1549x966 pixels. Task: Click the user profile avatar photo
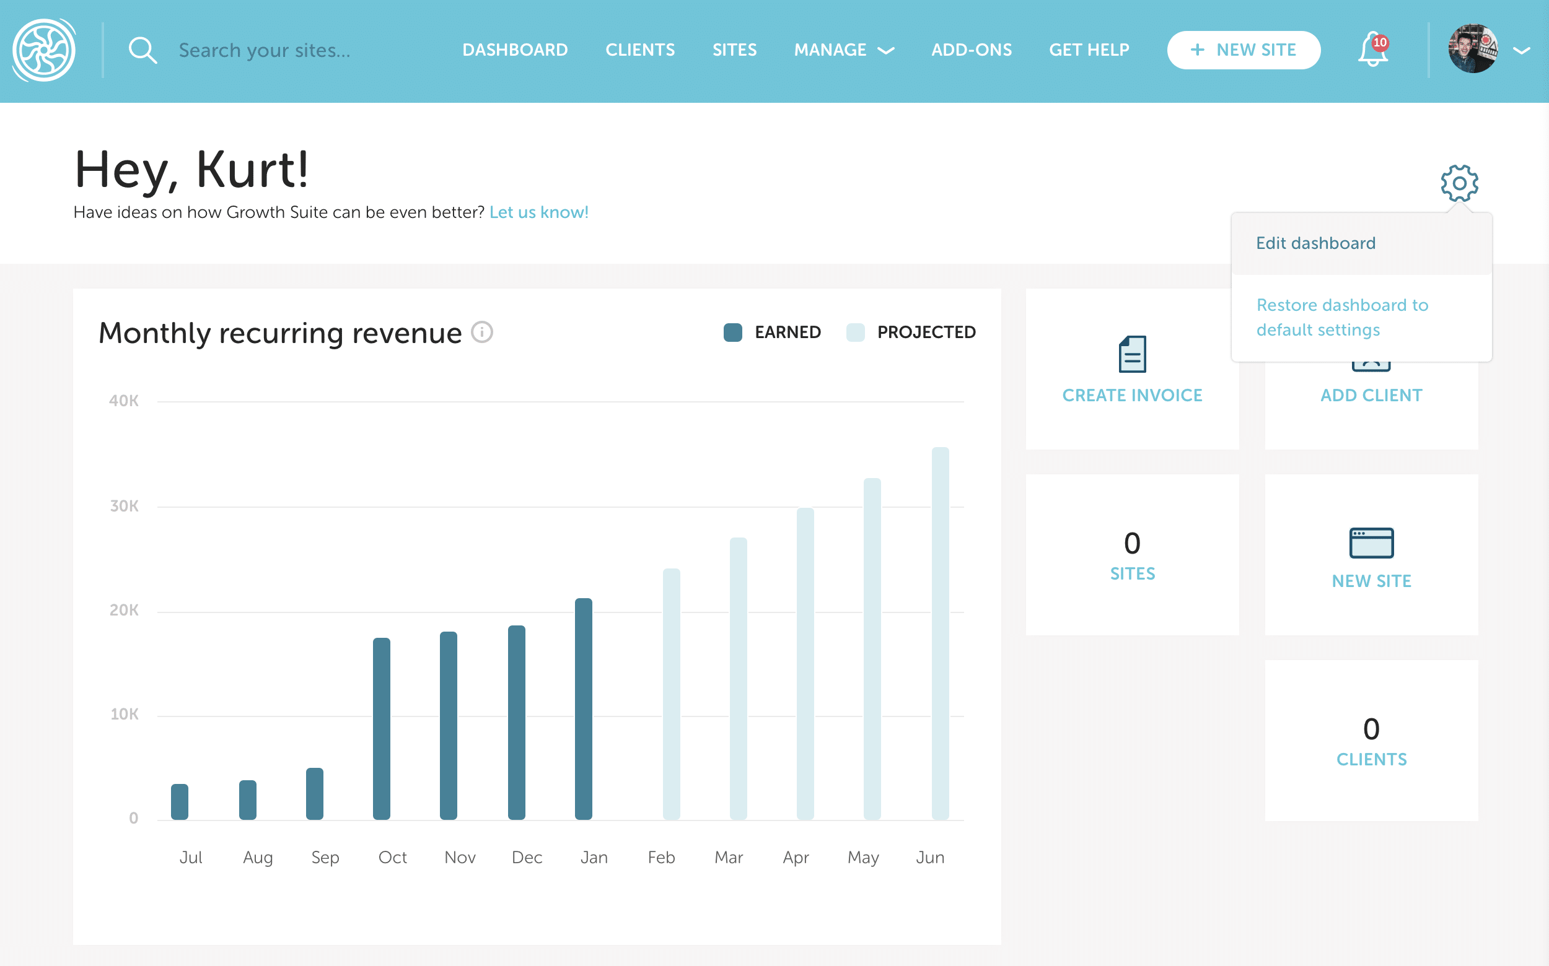(x=1472, y=50)
